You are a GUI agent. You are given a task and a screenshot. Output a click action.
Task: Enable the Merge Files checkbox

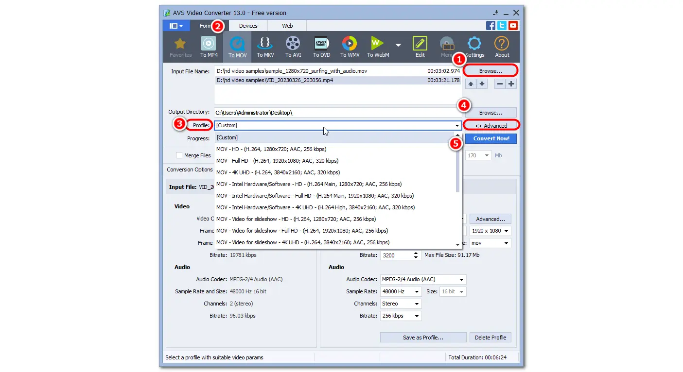coord(179,155)
